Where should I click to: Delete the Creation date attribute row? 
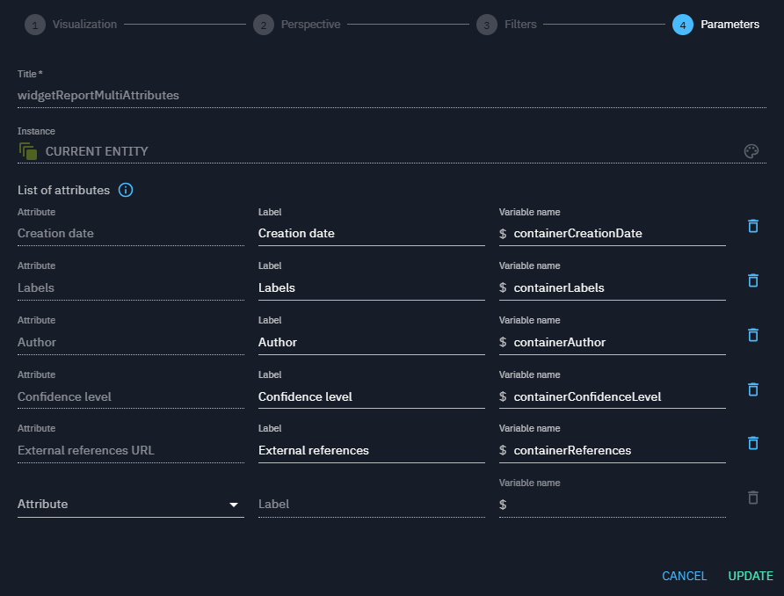(752, 226)
